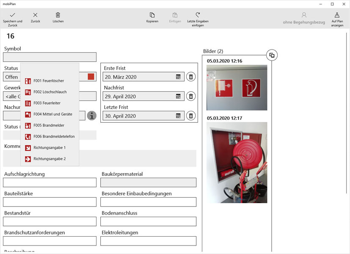Select F002 Löschschlauch symbol
The image size is (350, 254).
50,92
